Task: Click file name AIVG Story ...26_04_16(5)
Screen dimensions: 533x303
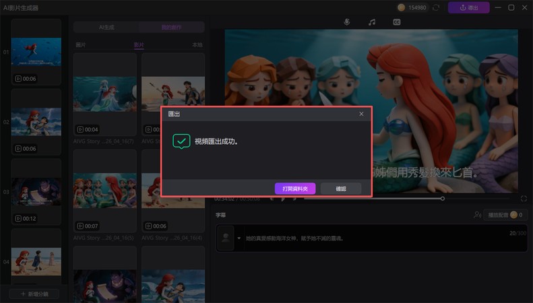Action: click(x=103, y=238)
